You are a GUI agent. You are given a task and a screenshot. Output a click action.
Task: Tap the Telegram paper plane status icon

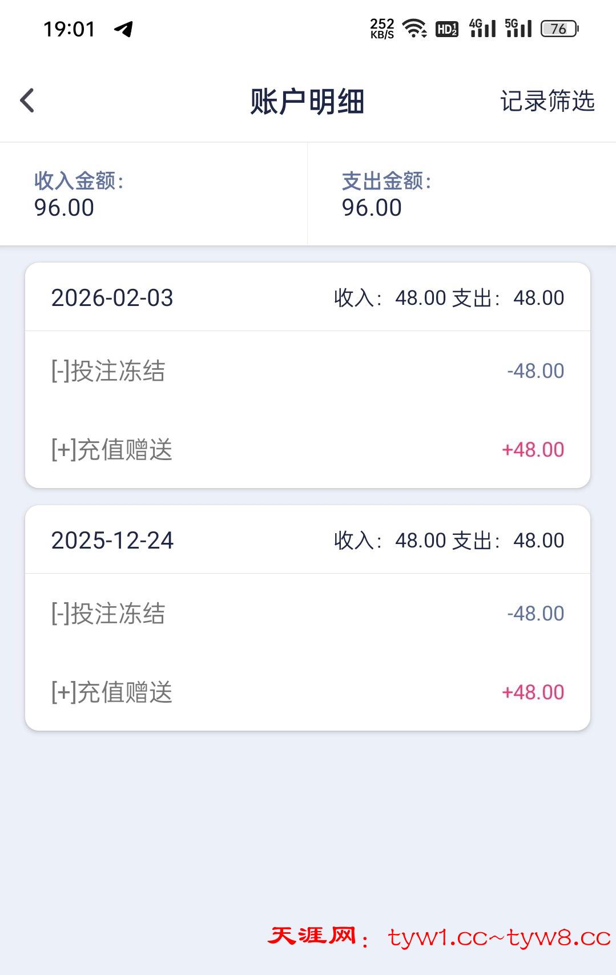tap(123, 29)
